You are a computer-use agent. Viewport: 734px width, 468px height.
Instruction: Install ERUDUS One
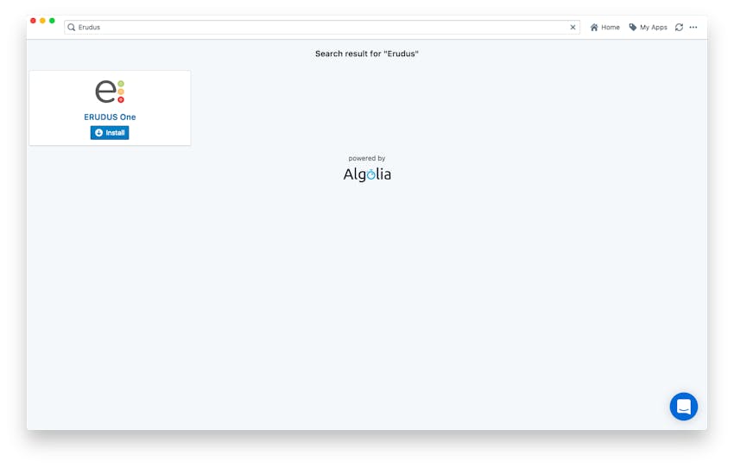click(x=110, y=133)
